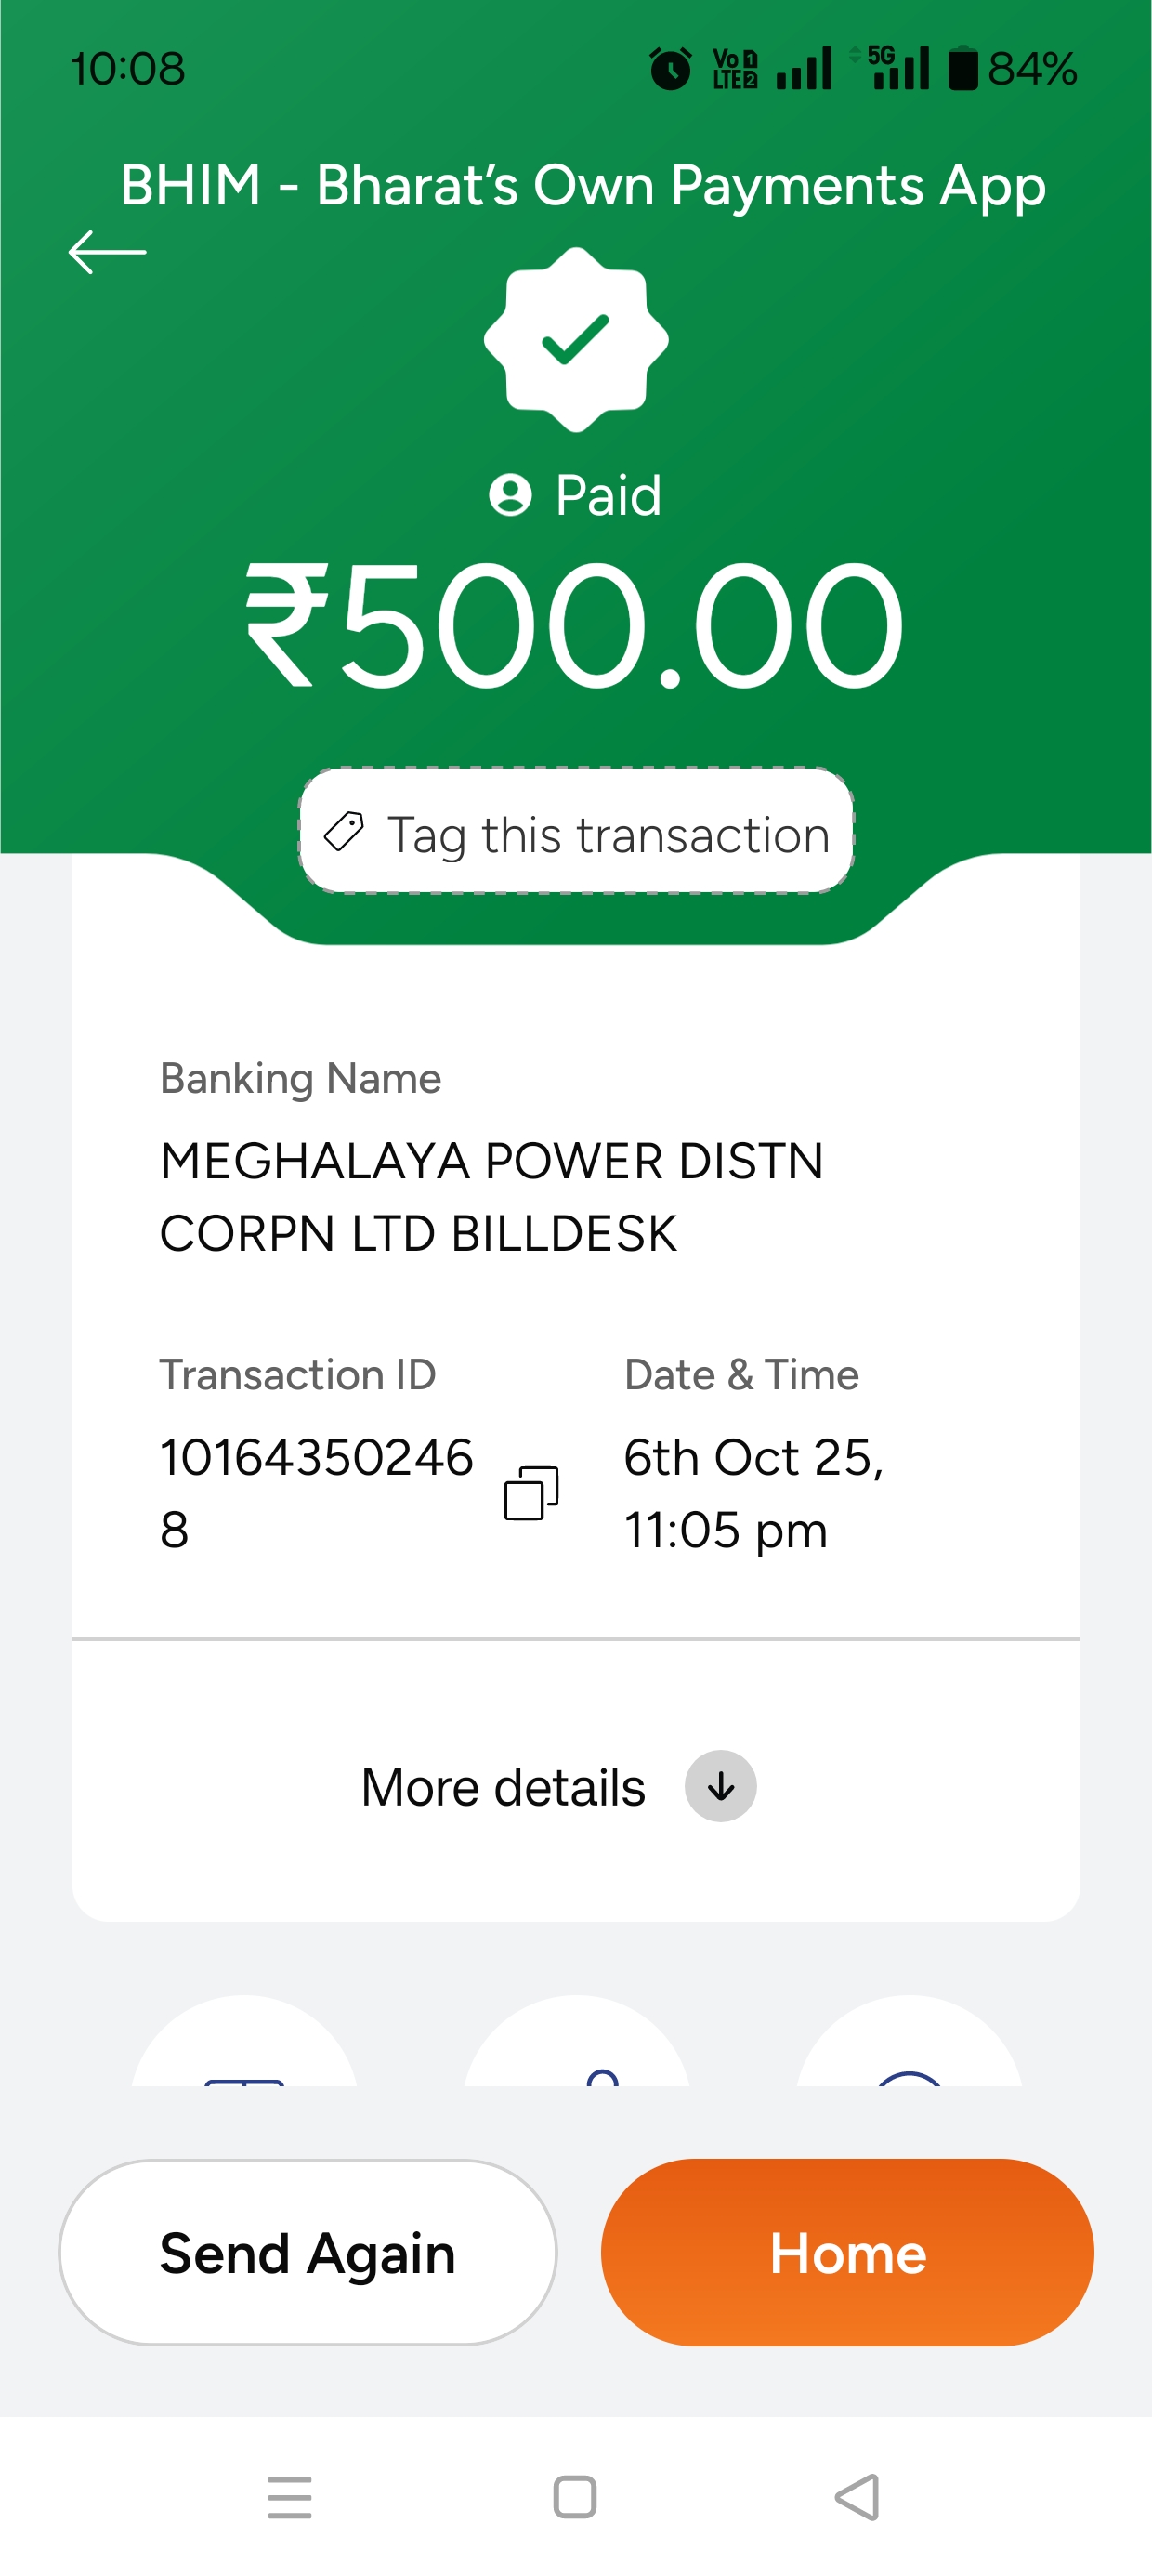The width and height of the screenshot is (1152, 2576).
Task: Tap the ₹500.00 paid amount
Action: click(x=576, y=625)
